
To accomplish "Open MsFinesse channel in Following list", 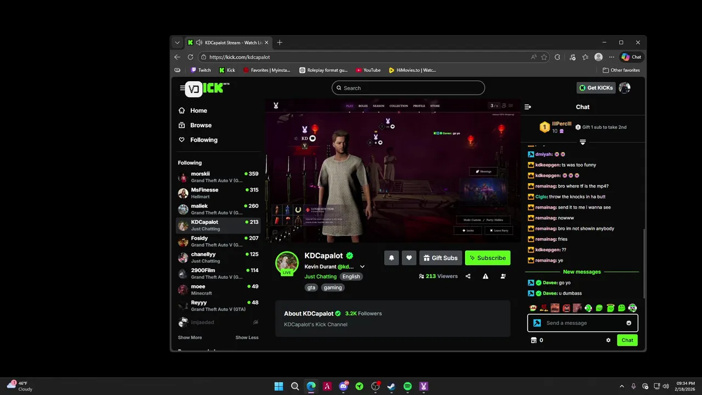I will (x=218, y=193).
